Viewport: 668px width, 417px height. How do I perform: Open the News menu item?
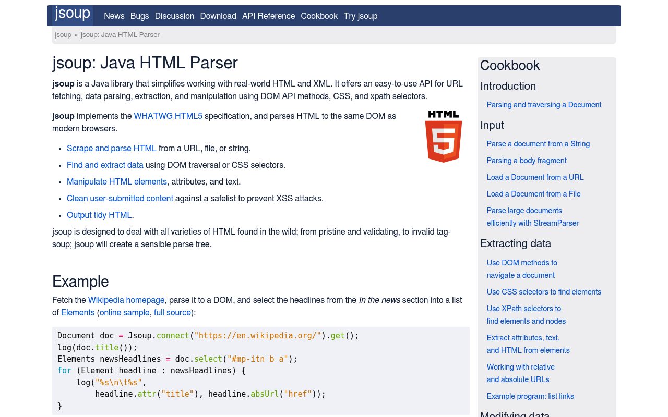[x=114, y=16]
